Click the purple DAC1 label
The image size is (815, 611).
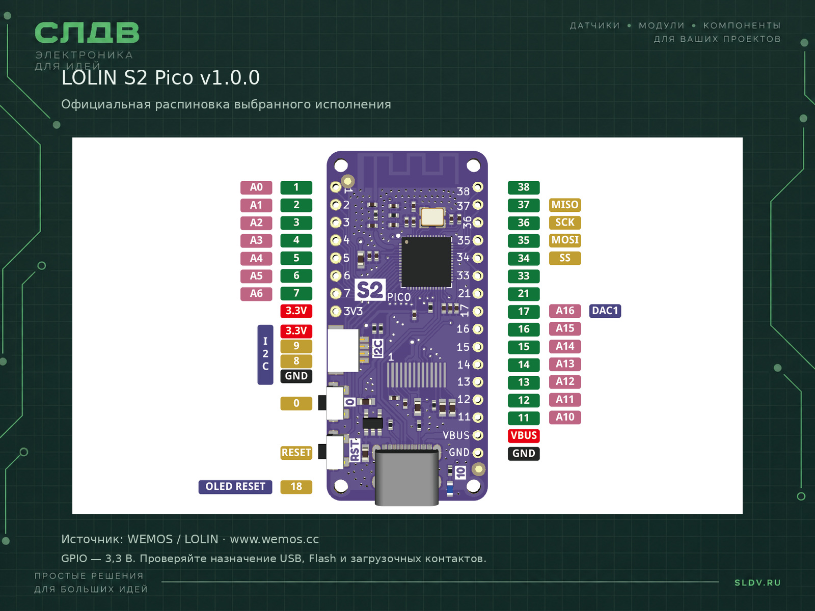coord(605,311)
